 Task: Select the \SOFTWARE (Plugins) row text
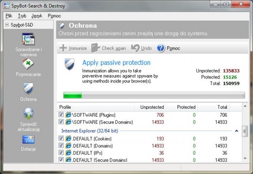[x=94, y=115]
